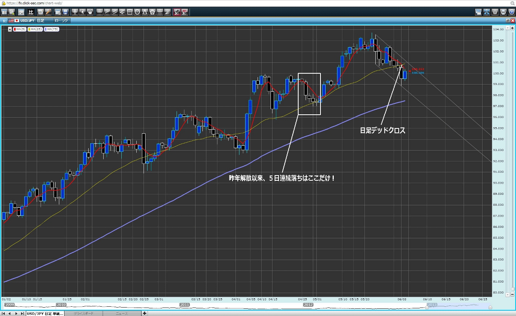
Task: Toggle the MA(5) indicator label
Action: pyautogui.click(x=19, y=29)
